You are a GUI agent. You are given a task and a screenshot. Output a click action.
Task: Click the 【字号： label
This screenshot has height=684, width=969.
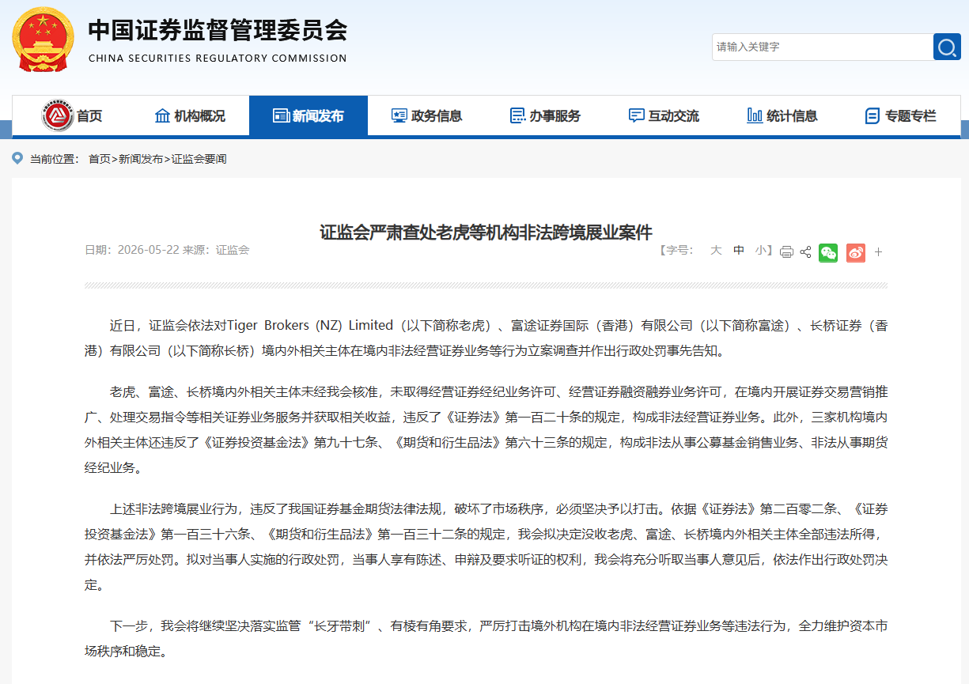[676, 250]
